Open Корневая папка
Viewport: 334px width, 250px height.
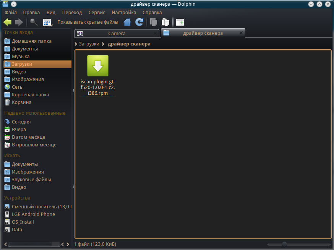(x=37, y=95)
